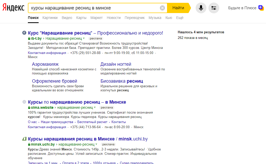Click the Plus badge icon
This screenshot has width=266, height=164.
pyautogui.click(x=261, y=8)
